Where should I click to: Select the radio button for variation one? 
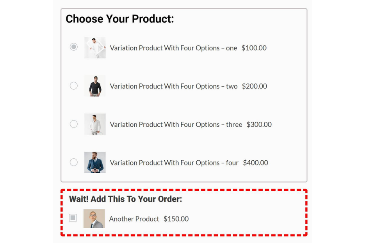tap(73, 47)
